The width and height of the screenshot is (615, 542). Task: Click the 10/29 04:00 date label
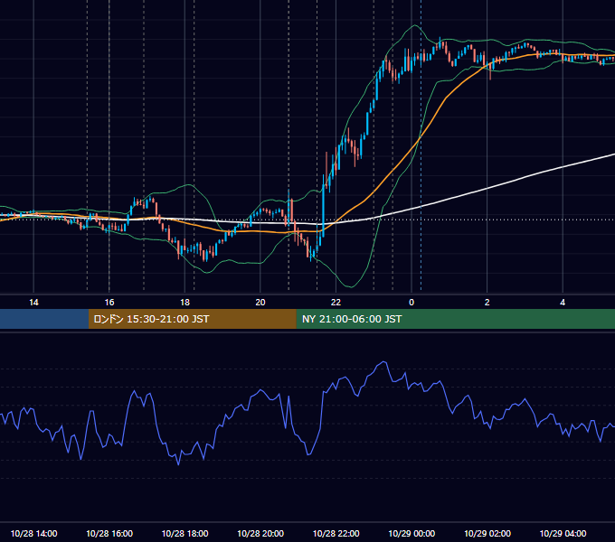pyautogui.click(x=563, y=533)
